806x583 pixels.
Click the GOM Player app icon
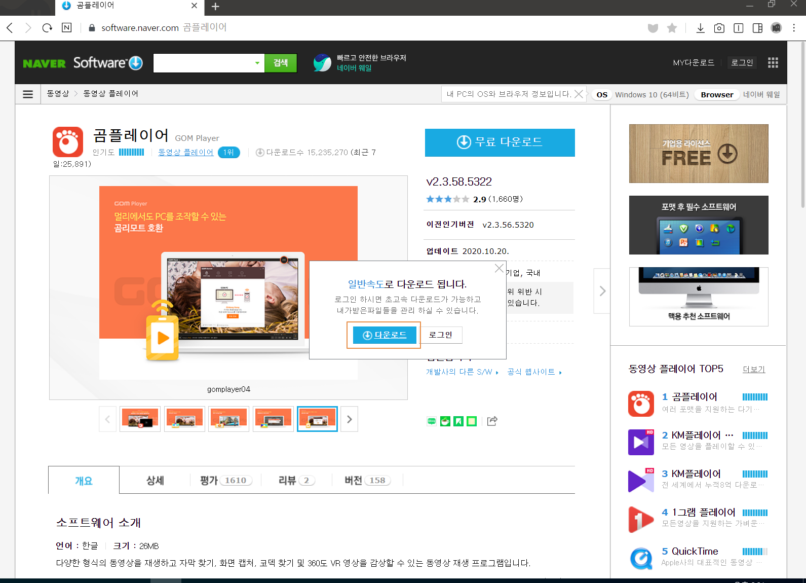68,142
